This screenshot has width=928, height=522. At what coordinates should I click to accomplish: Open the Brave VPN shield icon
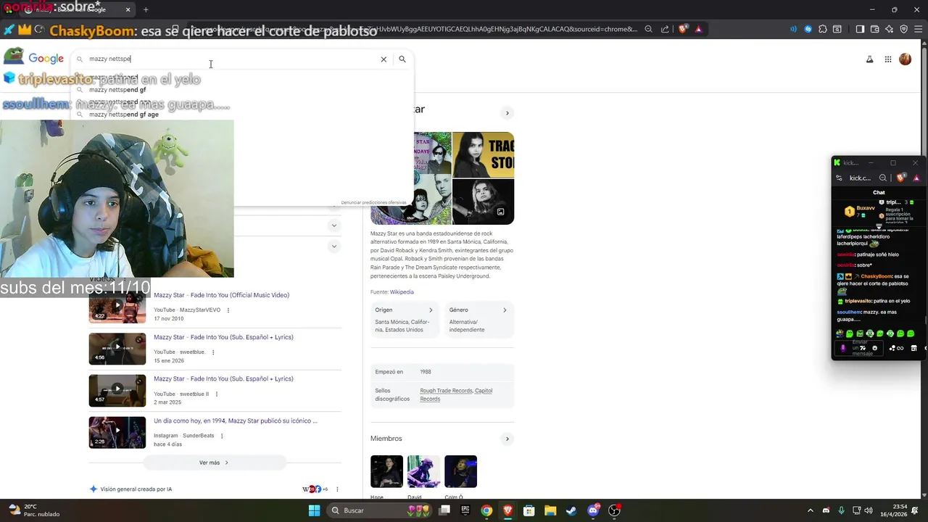click(903, 29)
